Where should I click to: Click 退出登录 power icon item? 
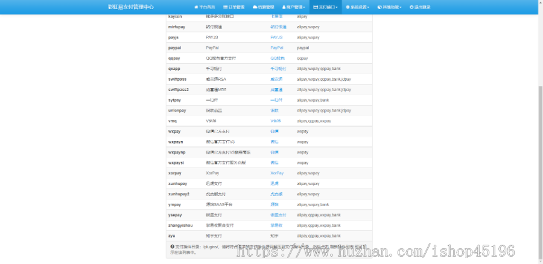pos(420,7)
